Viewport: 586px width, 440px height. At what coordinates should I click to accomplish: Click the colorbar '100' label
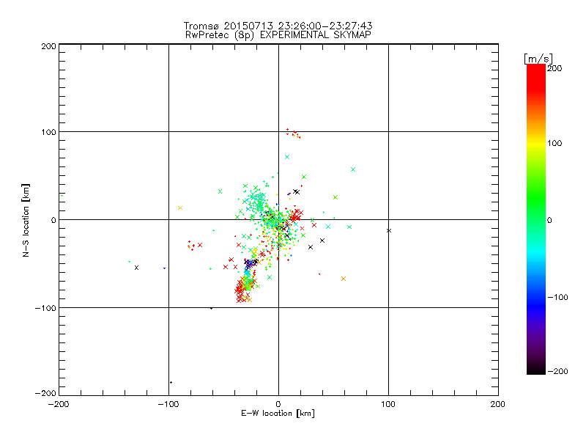click(x=555, y=143)
